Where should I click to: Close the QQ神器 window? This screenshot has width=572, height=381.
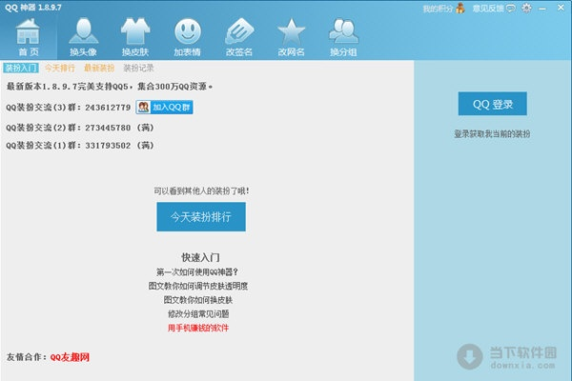point(562,8)
